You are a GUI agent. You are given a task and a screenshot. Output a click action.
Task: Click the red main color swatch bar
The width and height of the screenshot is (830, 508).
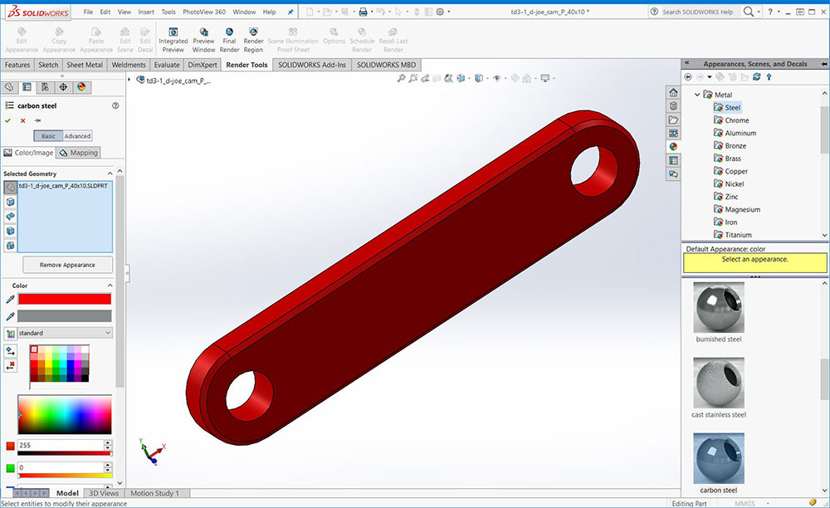point(65,299)
